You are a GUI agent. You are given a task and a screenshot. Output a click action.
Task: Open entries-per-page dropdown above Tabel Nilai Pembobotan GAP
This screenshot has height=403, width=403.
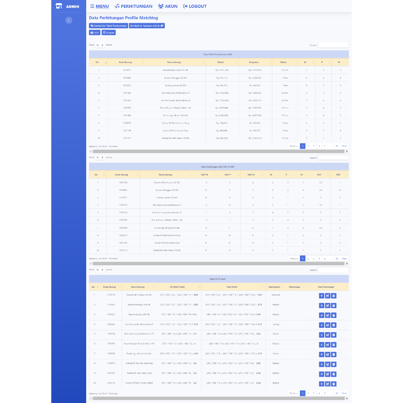[100, 45]
